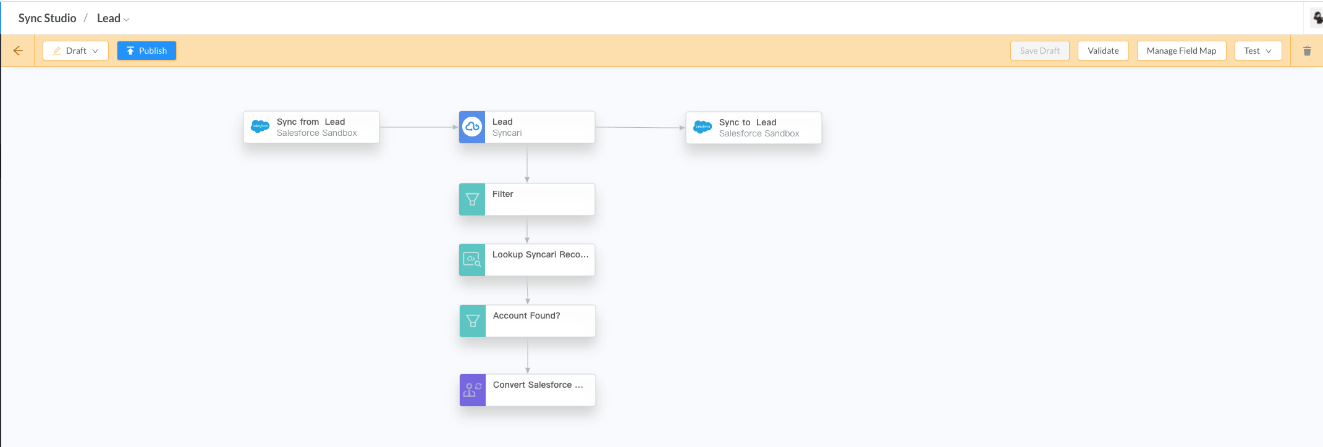This screenshot has width=1323, height=447.
Task: Open Manage Field Map
Action: click(x=1181, y=51)
